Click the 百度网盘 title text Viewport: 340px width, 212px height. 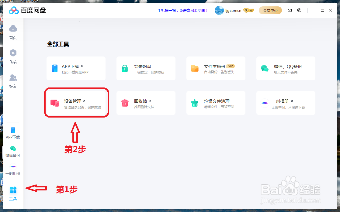33,10
